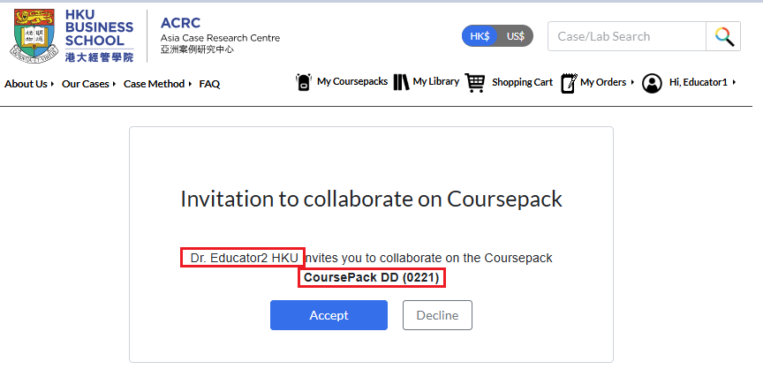Viewport: 763px width, 369px height.
Task: Go to My Library
Action: point(436,81)
